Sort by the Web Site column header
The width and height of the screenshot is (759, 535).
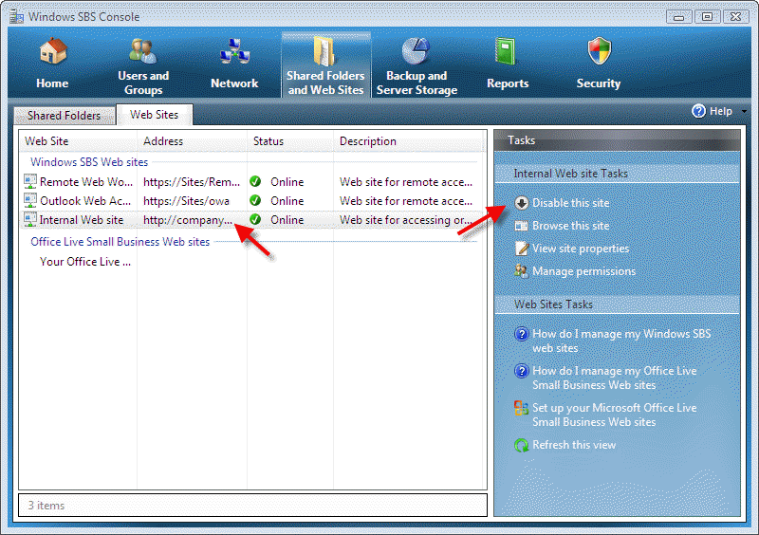tap(46, 141)
